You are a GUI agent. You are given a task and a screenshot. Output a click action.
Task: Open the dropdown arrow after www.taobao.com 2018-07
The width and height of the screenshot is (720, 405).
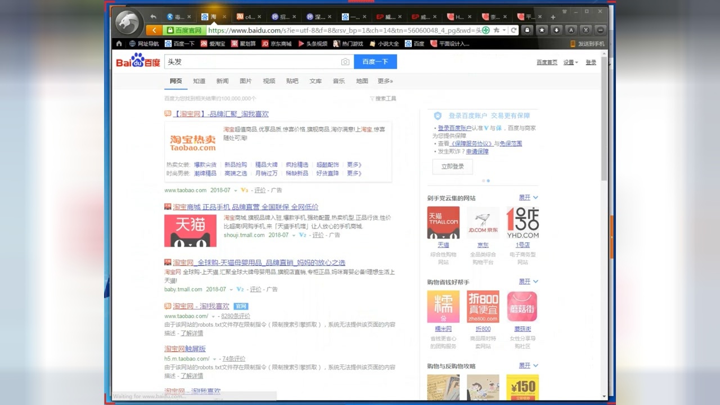pyautogui.click(x=236, y=191)
